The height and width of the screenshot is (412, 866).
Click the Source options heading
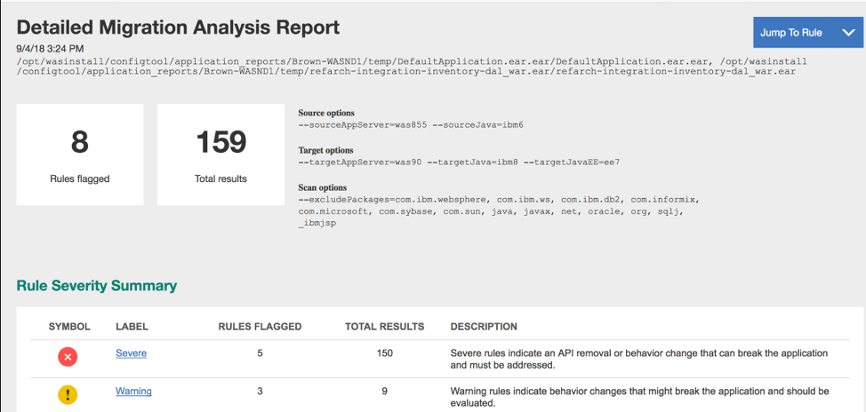[326, 114]
